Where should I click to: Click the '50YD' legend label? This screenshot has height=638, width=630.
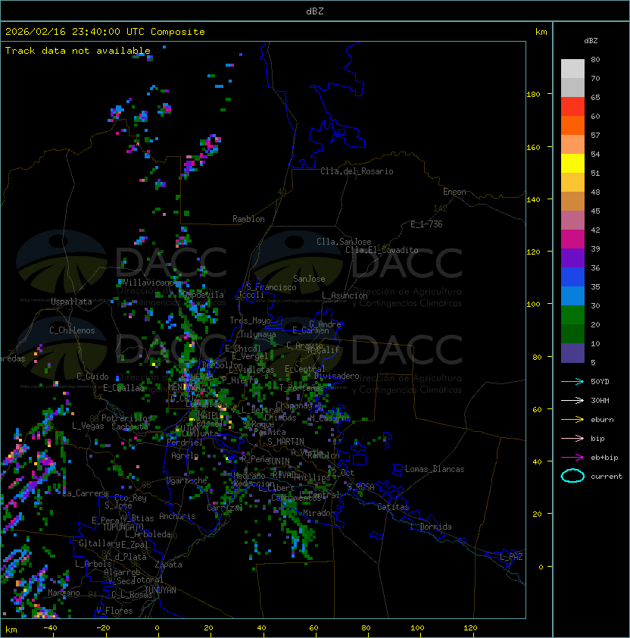(600, 382)
